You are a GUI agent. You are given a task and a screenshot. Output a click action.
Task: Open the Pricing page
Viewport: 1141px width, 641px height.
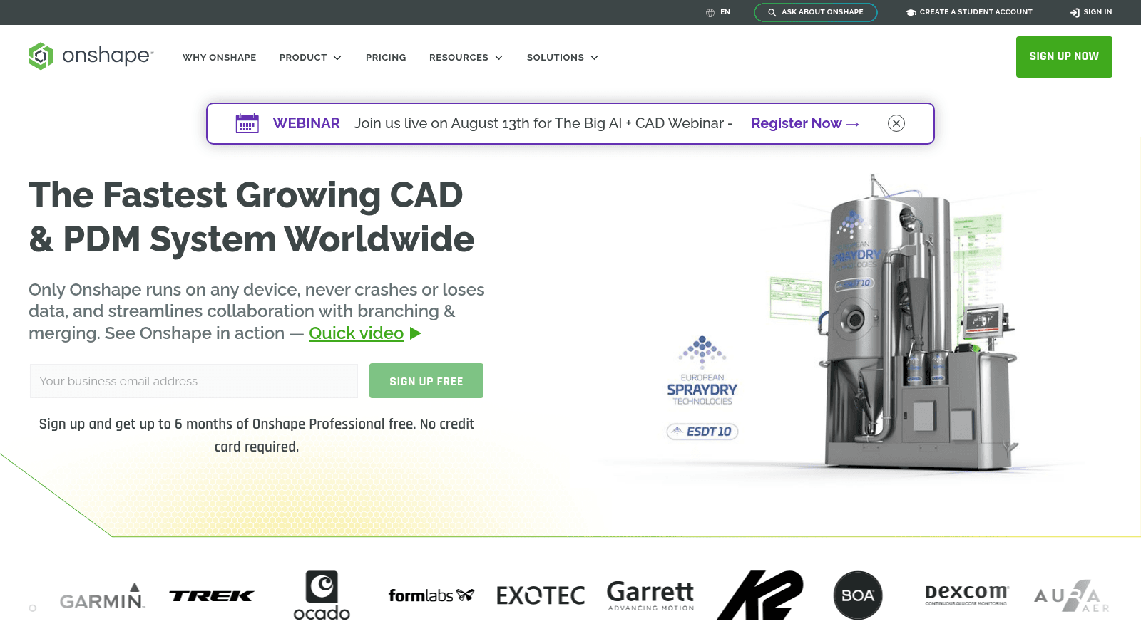(386, 57)
